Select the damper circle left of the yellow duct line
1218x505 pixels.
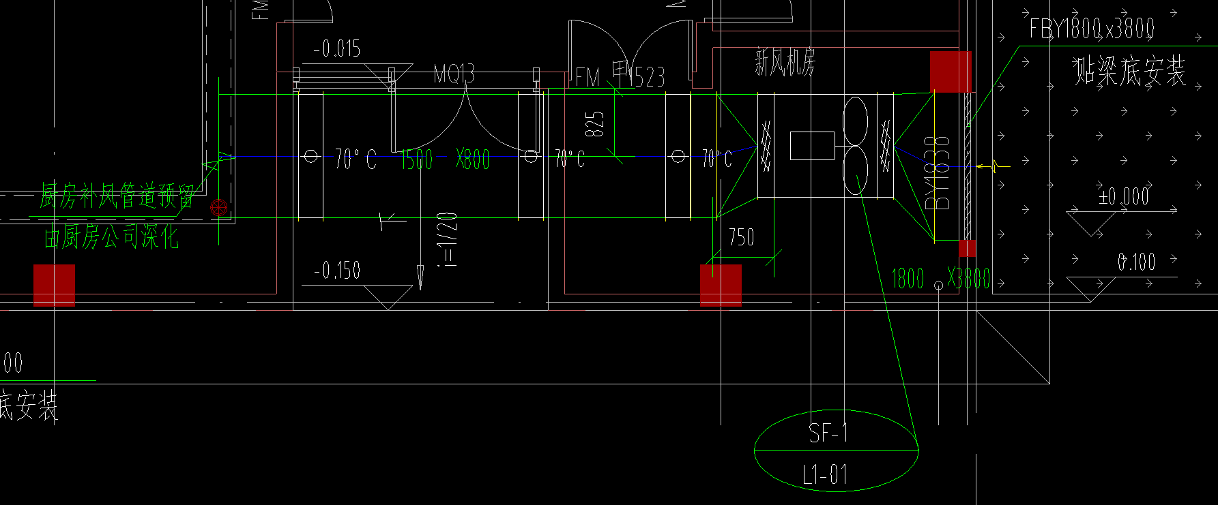[x=678, y=157]
